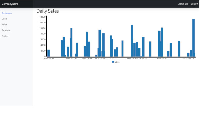Open the Users page
Viewport: 200px width, 132px height.
click(5, 19)
